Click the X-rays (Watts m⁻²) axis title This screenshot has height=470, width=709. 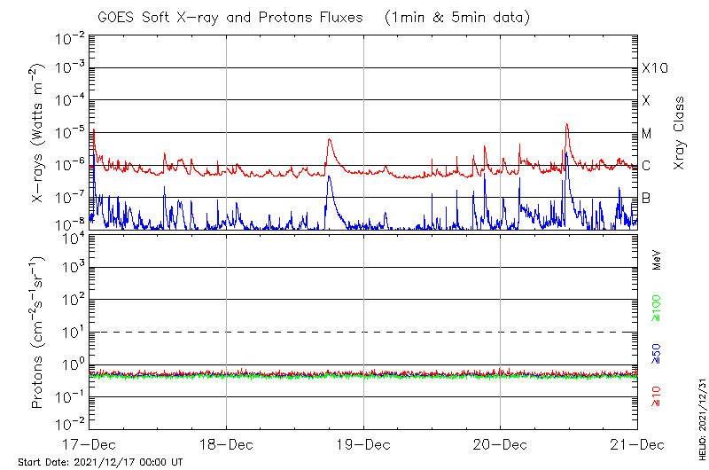point(38,133)
